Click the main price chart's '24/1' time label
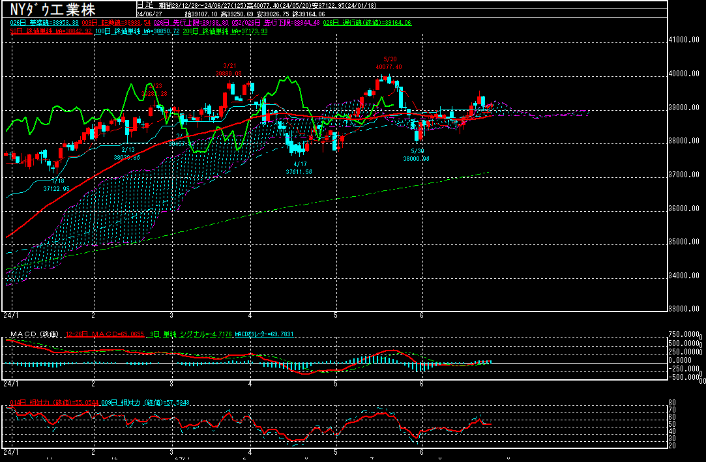 tap(11, 315)
